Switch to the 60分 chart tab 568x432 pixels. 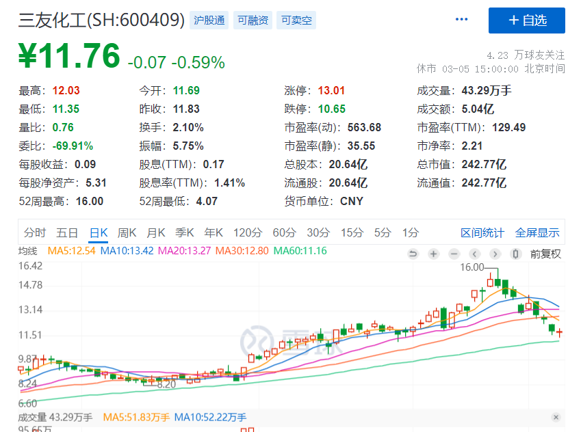point(285,232)
